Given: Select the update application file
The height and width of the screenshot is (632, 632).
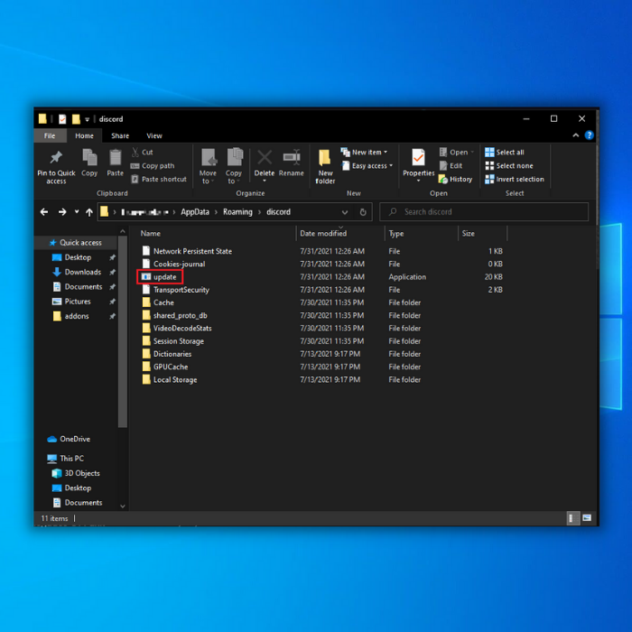Looking at the screenshot, I should click(x=160, y=277).
